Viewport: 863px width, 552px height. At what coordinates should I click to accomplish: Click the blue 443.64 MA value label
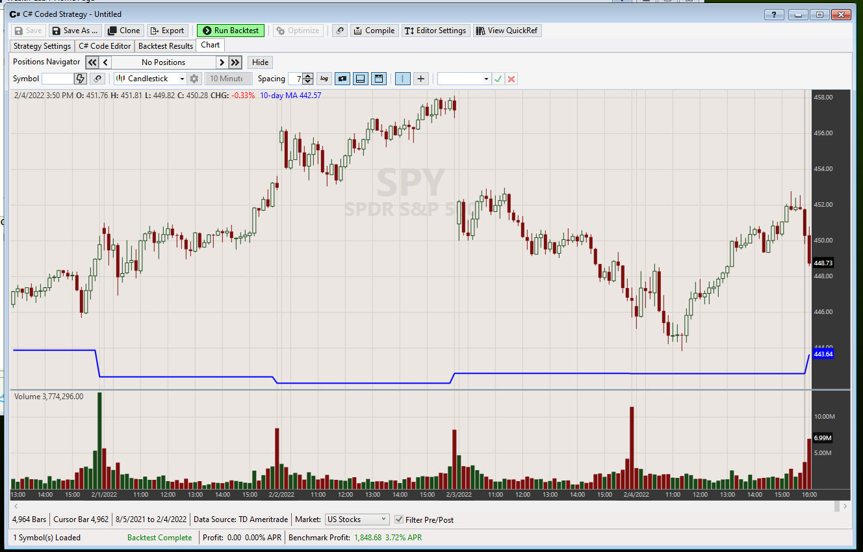(823, 354)
